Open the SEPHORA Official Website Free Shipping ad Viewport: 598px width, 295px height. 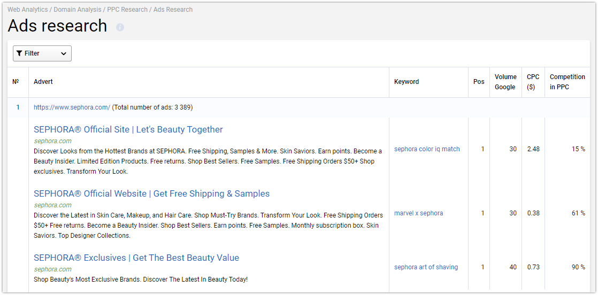(x=151, y=193)
